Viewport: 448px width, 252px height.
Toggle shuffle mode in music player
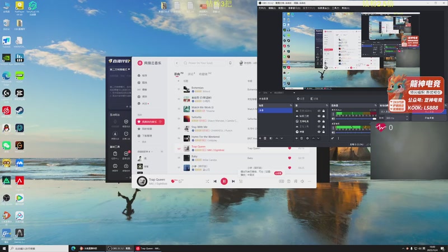point(207,181)
